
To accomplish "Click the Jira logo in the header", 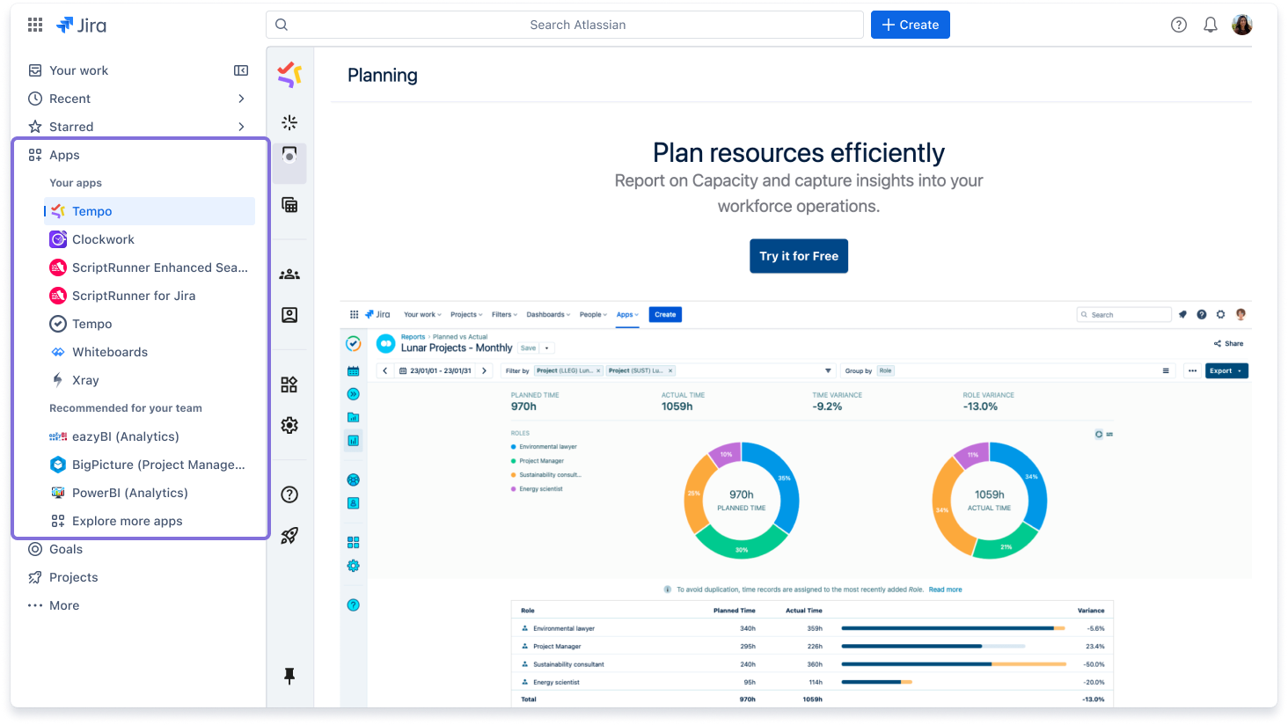I will pos(81,26).
